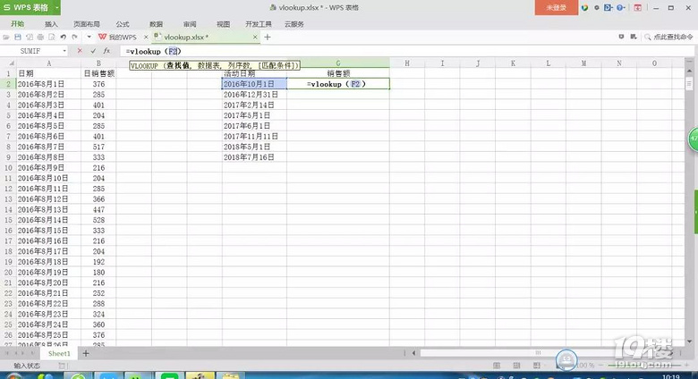This screenshot has height=379, width=698.
Task: Open the WPS 表格 application menu
Action: pos(30,7)
